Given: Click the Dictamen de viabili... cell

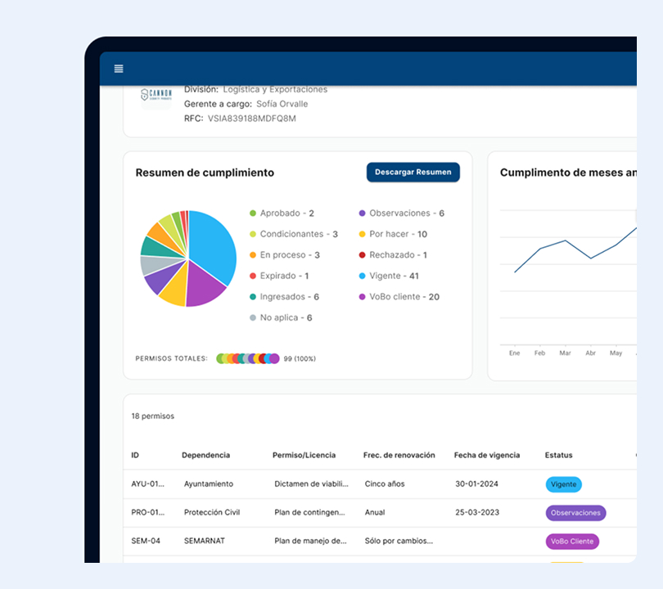Looking at the screenshot, I should [x=311, y=483].
